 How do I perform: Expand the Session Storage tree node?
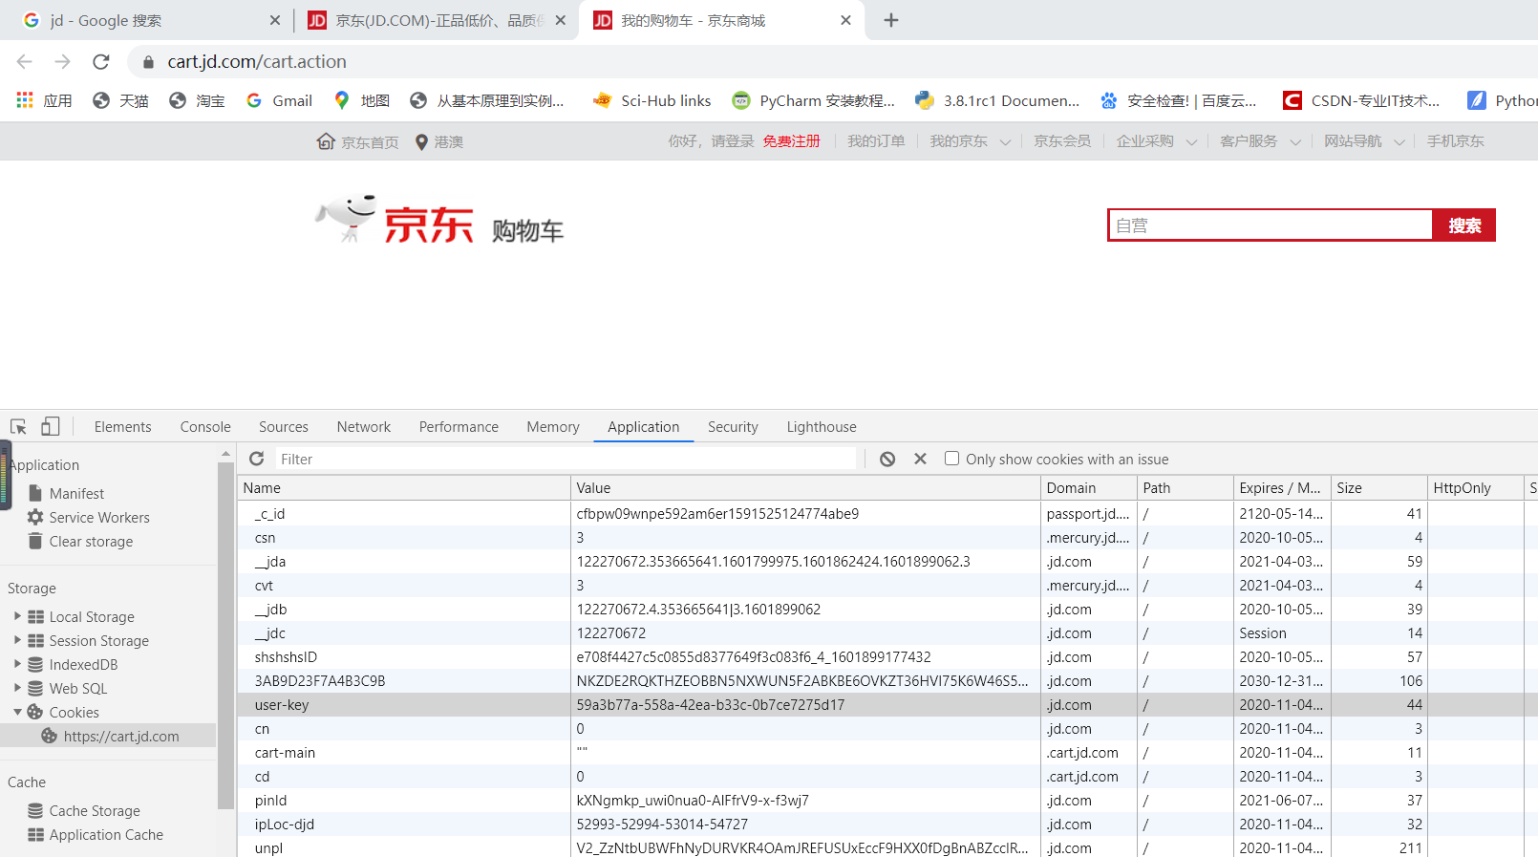click(x=17, y=640)
